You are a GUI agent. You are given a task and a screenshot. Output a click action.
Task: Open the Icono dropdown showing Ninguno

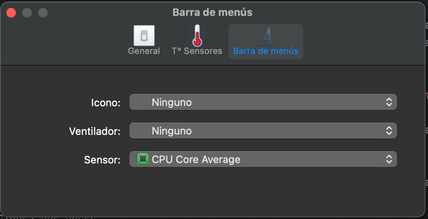[263, 102]
